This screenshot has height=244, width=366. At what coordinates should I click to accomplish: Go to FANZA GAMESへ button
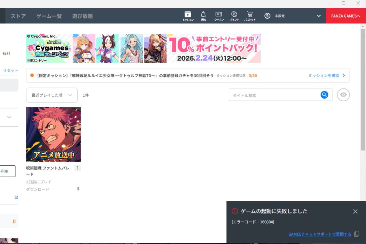[346, 16]
